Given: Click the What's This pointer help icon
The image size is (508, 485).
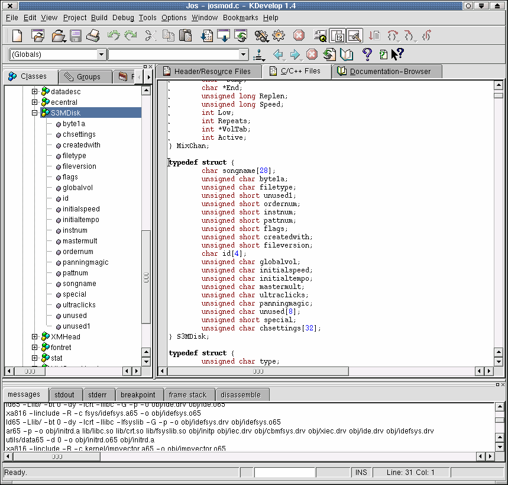Looking at the screenshot, I should coord(397,54).
